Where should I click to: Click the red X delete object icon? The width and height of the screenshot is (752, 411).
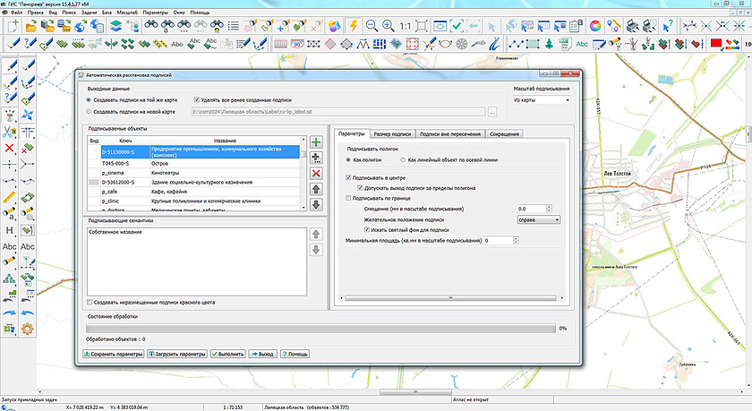(x=315, y=174)
